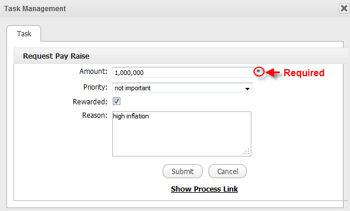Click the Reason box resize grip
The image size is (350, 211).
coord(246,152)
